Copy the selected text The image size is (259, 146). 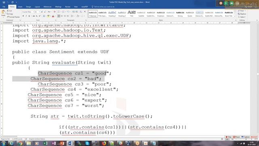point(10,14)
